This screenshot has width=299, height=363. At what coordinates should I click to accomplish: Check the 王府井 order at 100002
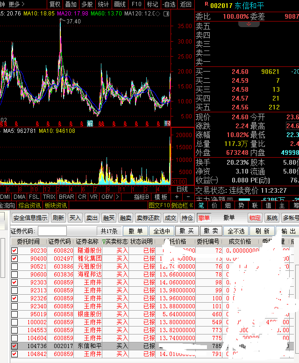(x=14, y=322)
